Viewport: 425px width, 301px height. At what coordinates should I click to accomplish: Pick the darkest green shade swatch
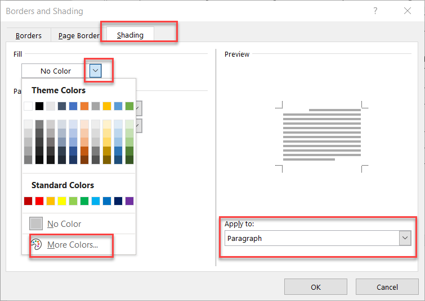tap(129, 159)
